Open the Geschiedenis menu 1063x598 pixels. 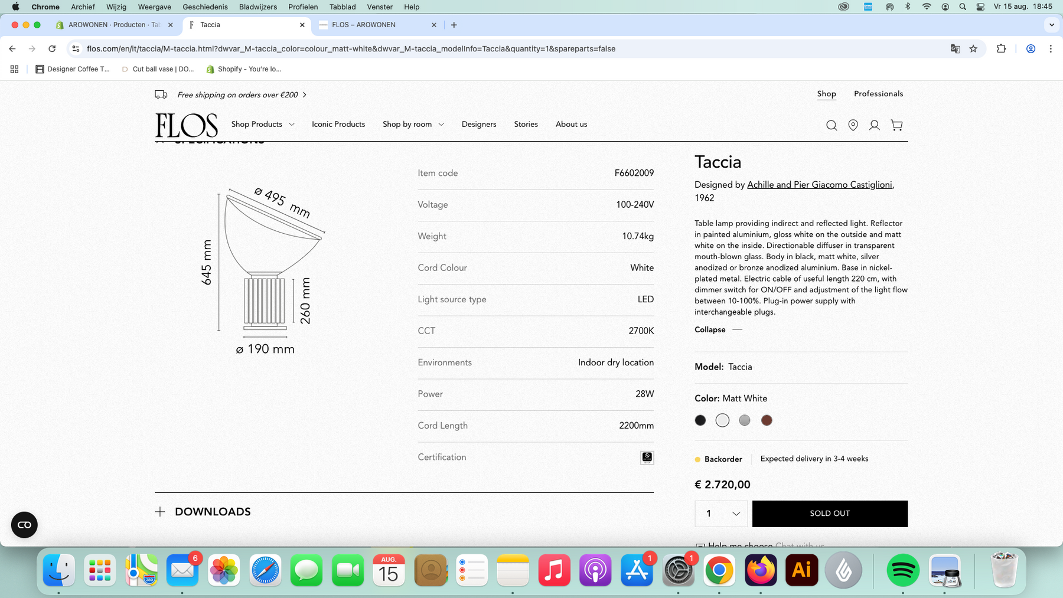coord(205,7)
